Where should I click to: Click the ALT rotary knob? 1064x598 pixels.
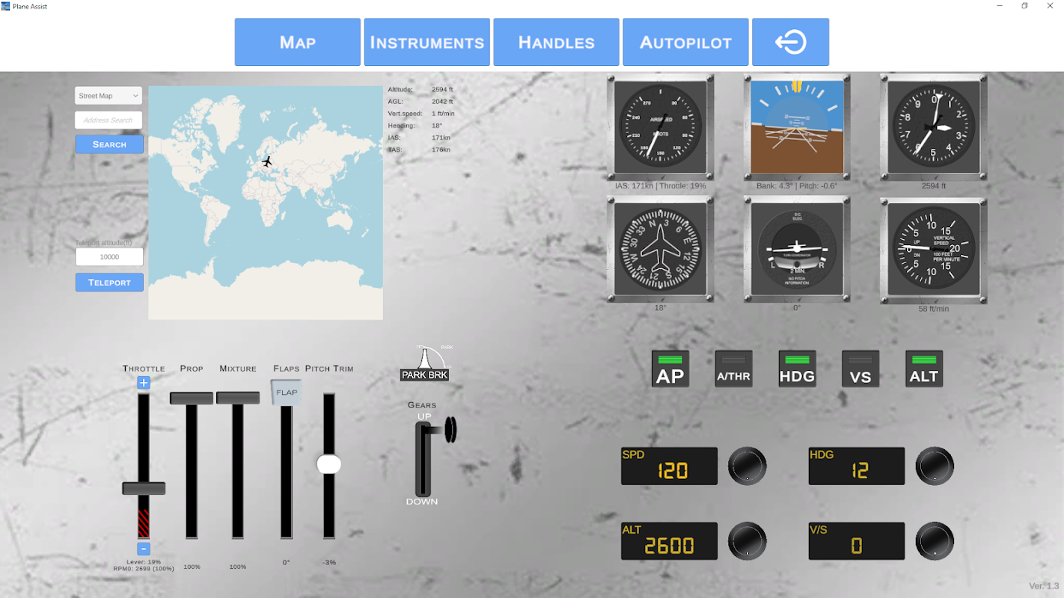[x=747, y=541]
